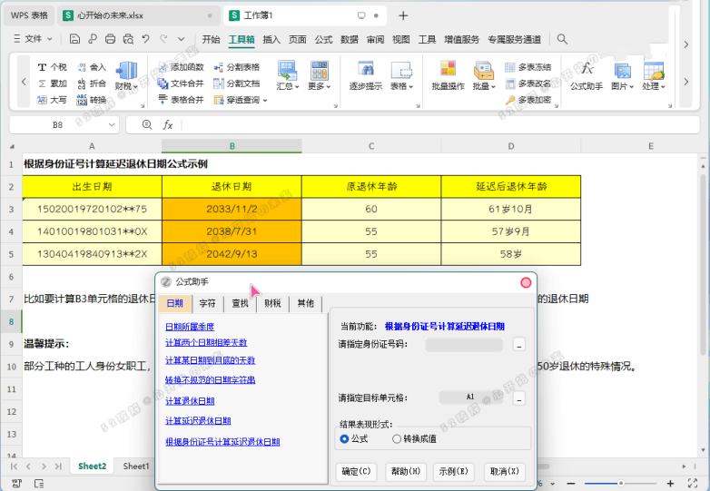Select the 公式 radio option
The width and height of the screenshot is (710, 491).
(x=344, y=439)
